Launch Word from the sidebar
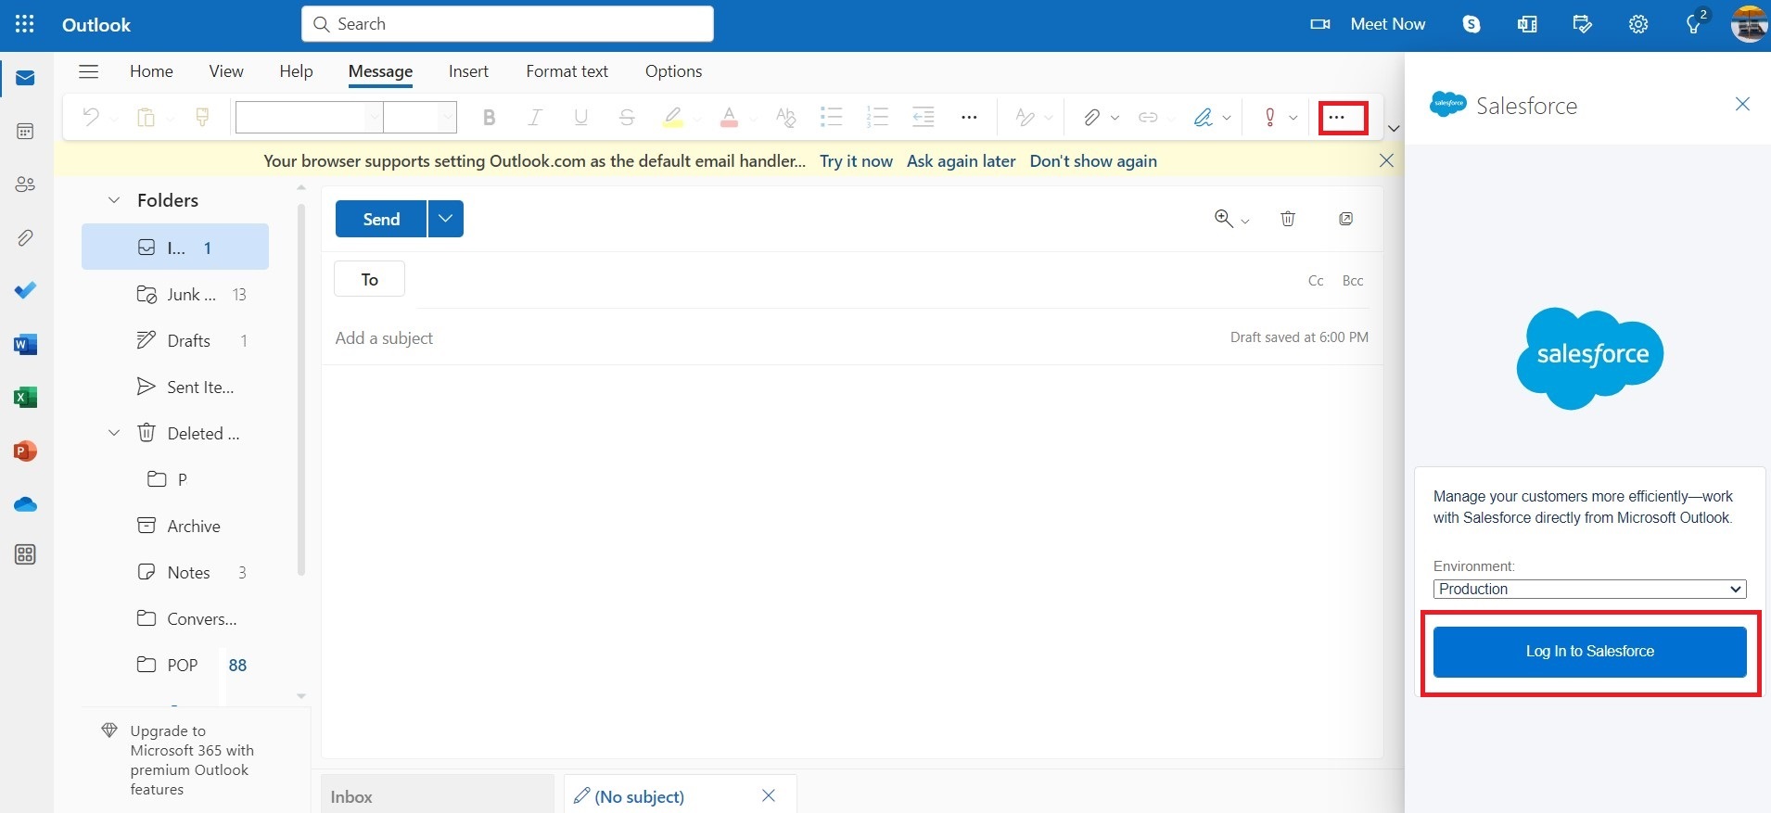This screenshot has width=1771, height=813. click(25, 345)
